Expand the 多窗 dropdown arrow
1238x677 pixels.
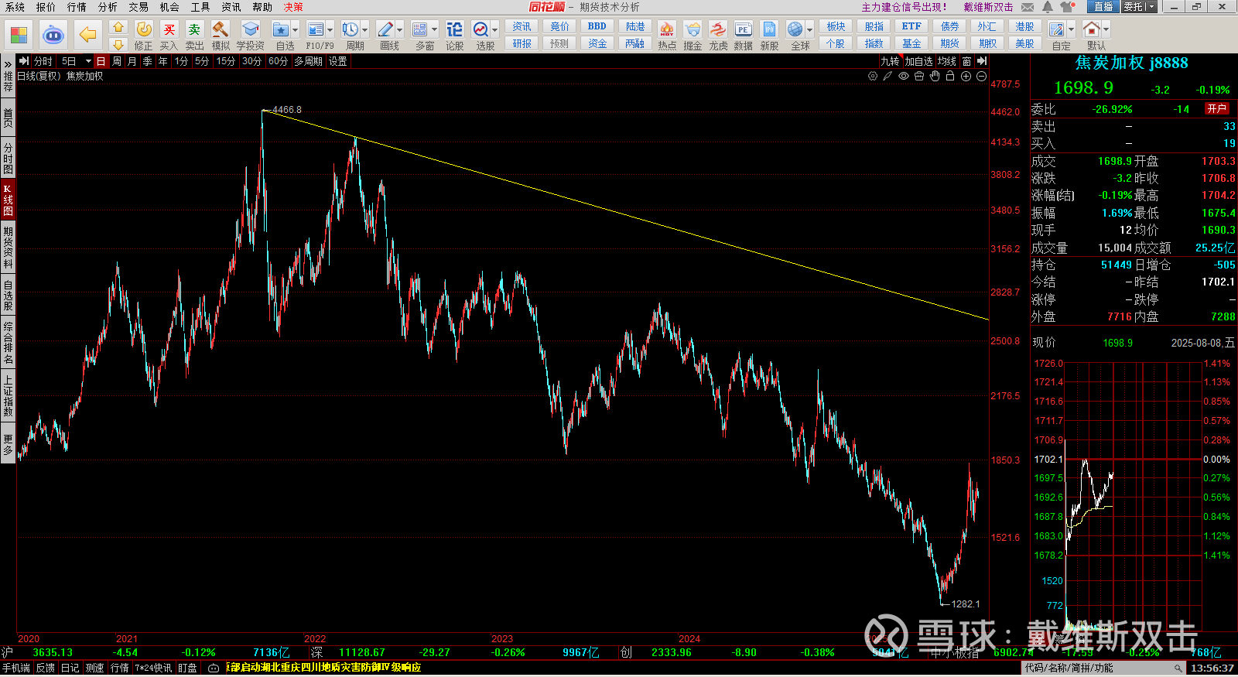click(434, 30)
